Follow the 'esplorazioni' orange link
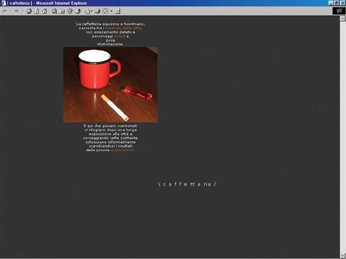Image resolution: width=346 pixels, height=259 pixels. pos(122,150)
